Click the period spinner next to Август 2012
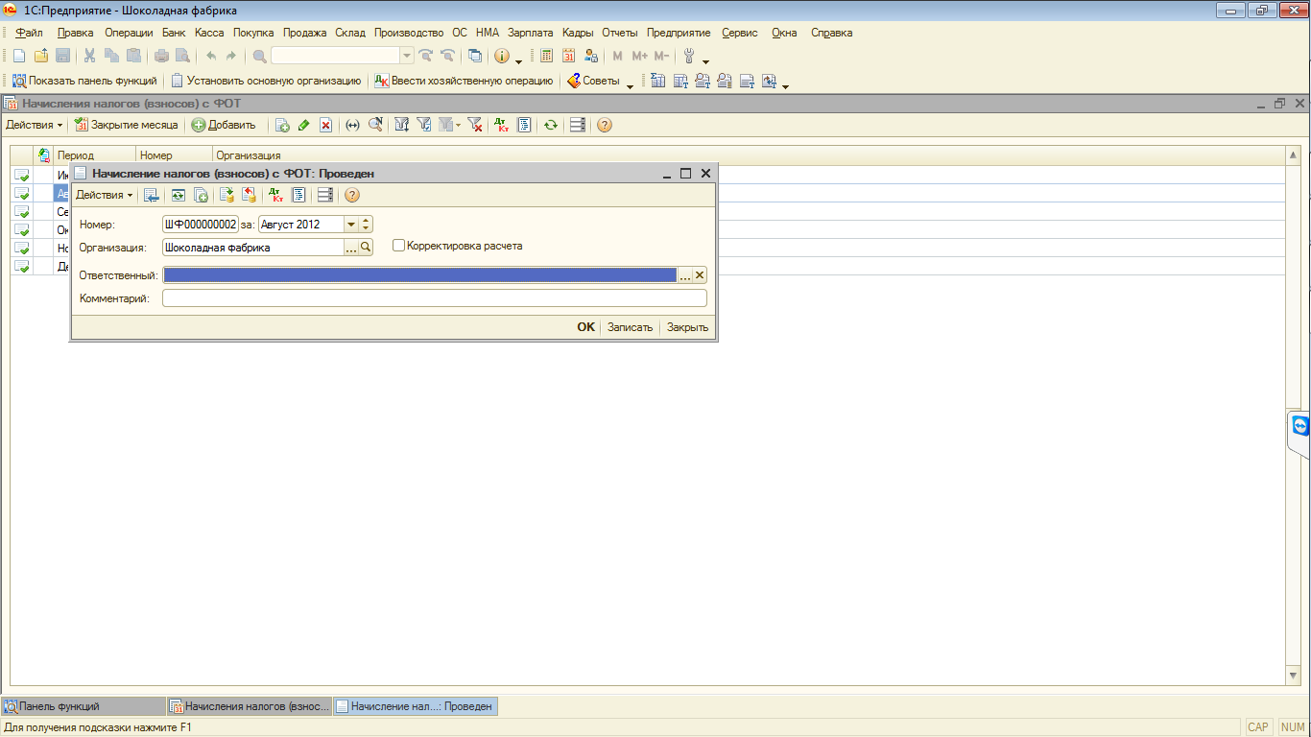Screen dimensions: 1311x737 coord(366,224)
